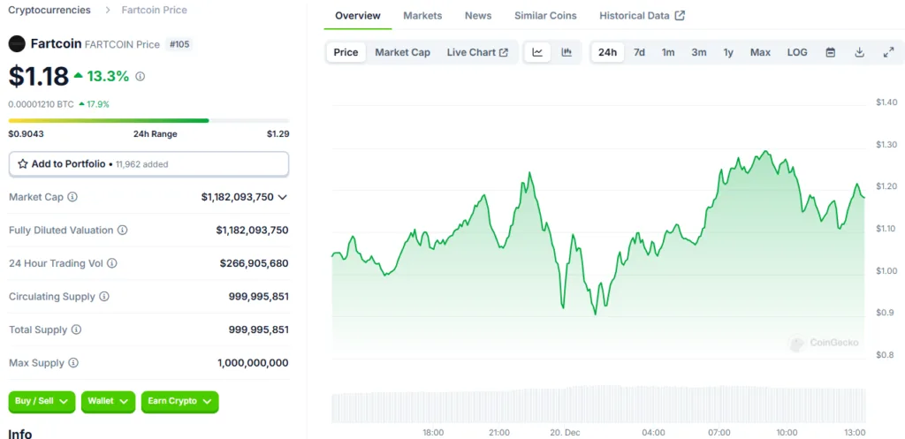Download chart data icon
The width and height of the screenshot is (905, 439).
click(x=859, y=52)
